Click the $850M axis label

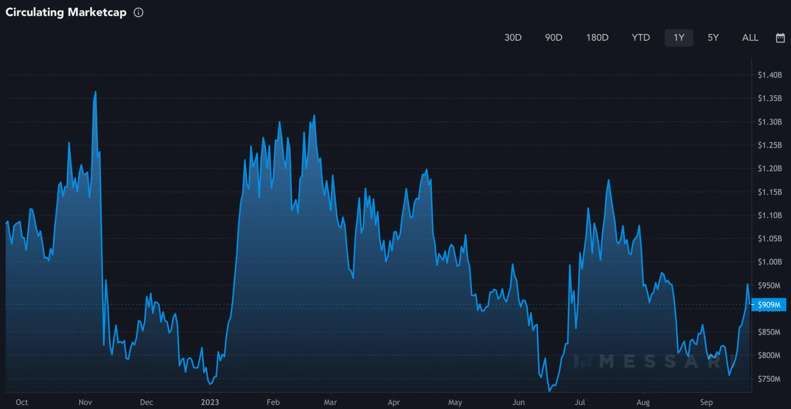(x=769, y=332)
